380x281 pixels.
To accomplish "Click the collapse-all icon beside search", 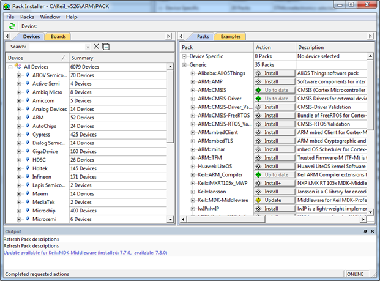I will pyautogui.click(x=106, y=47).
